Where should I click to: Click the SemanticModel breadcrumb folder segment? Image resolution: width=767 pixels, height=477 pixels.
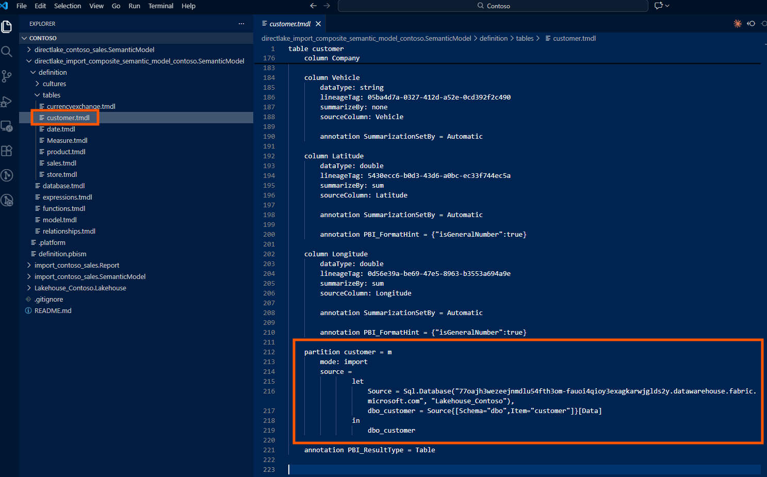(366, 38)
